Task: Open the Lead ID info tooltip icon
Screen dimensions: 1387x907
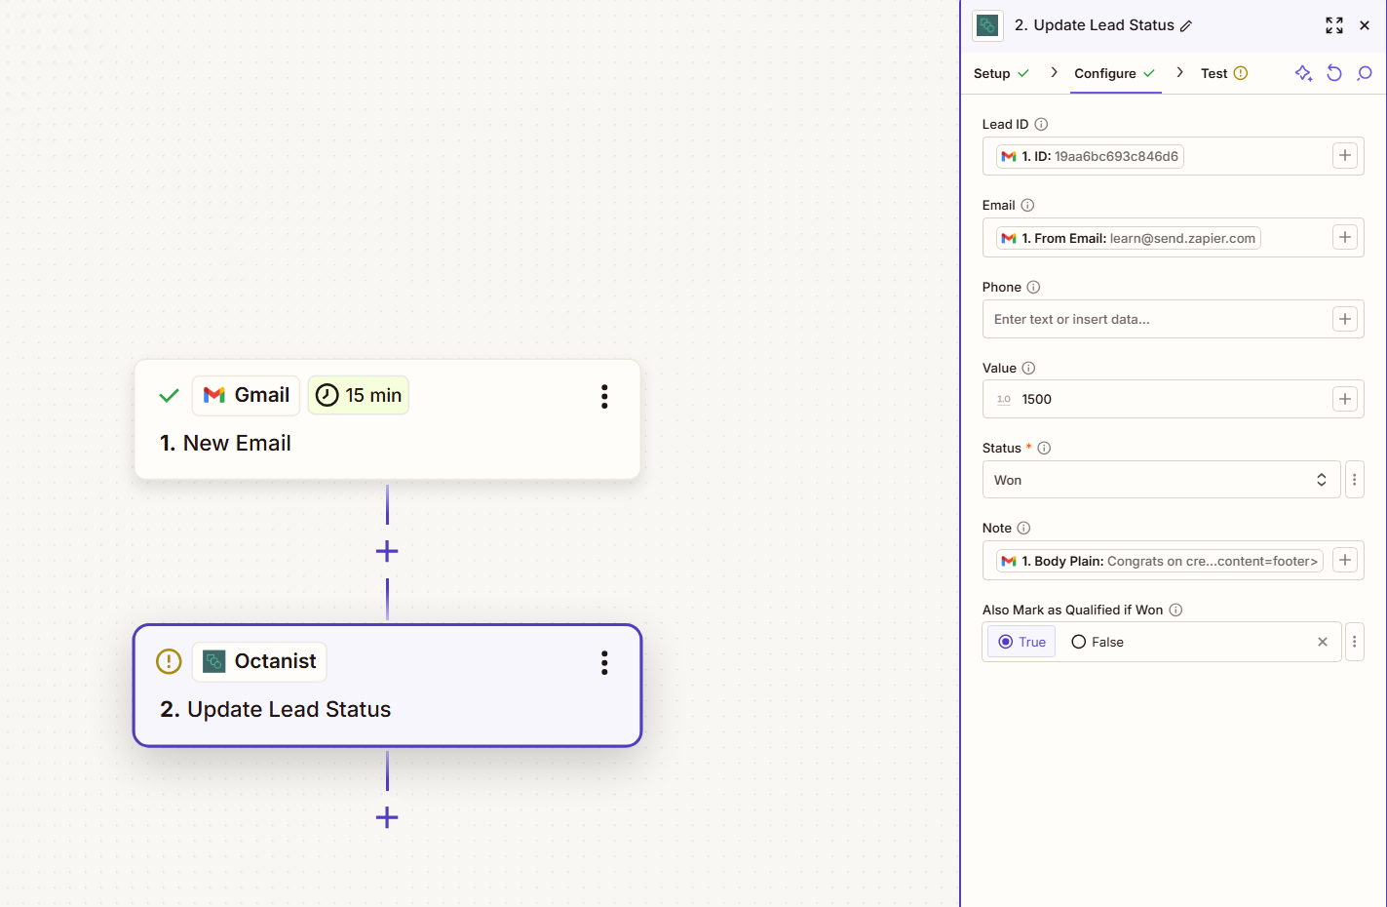Action: 1040,124
